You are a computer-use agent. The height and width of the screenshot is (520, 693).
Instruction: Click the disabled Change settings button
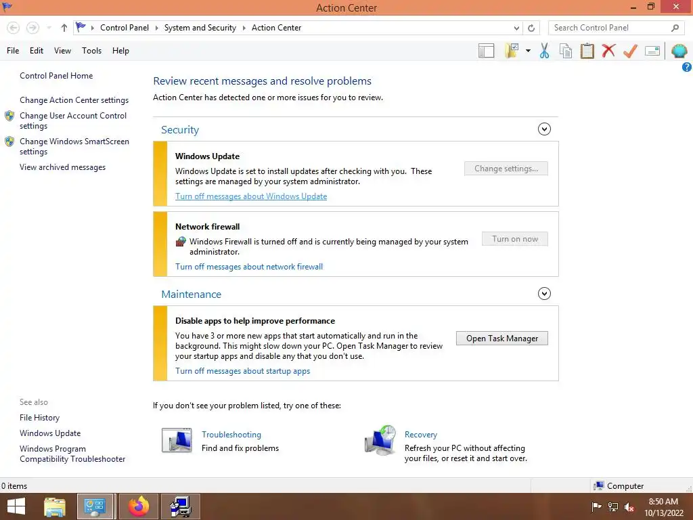506,169
